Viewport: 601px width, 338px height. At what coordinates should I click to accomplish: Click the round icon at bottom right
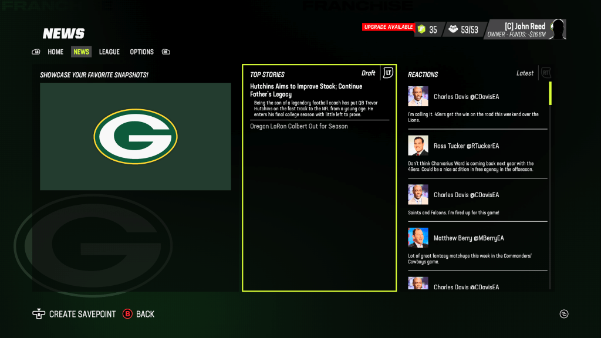(x=564, y=314)
